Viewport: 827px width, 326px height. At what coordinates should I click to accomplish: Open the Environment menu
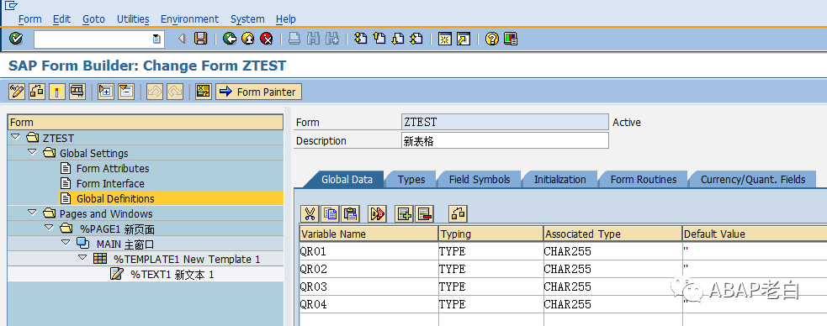[x=189, y=19]
